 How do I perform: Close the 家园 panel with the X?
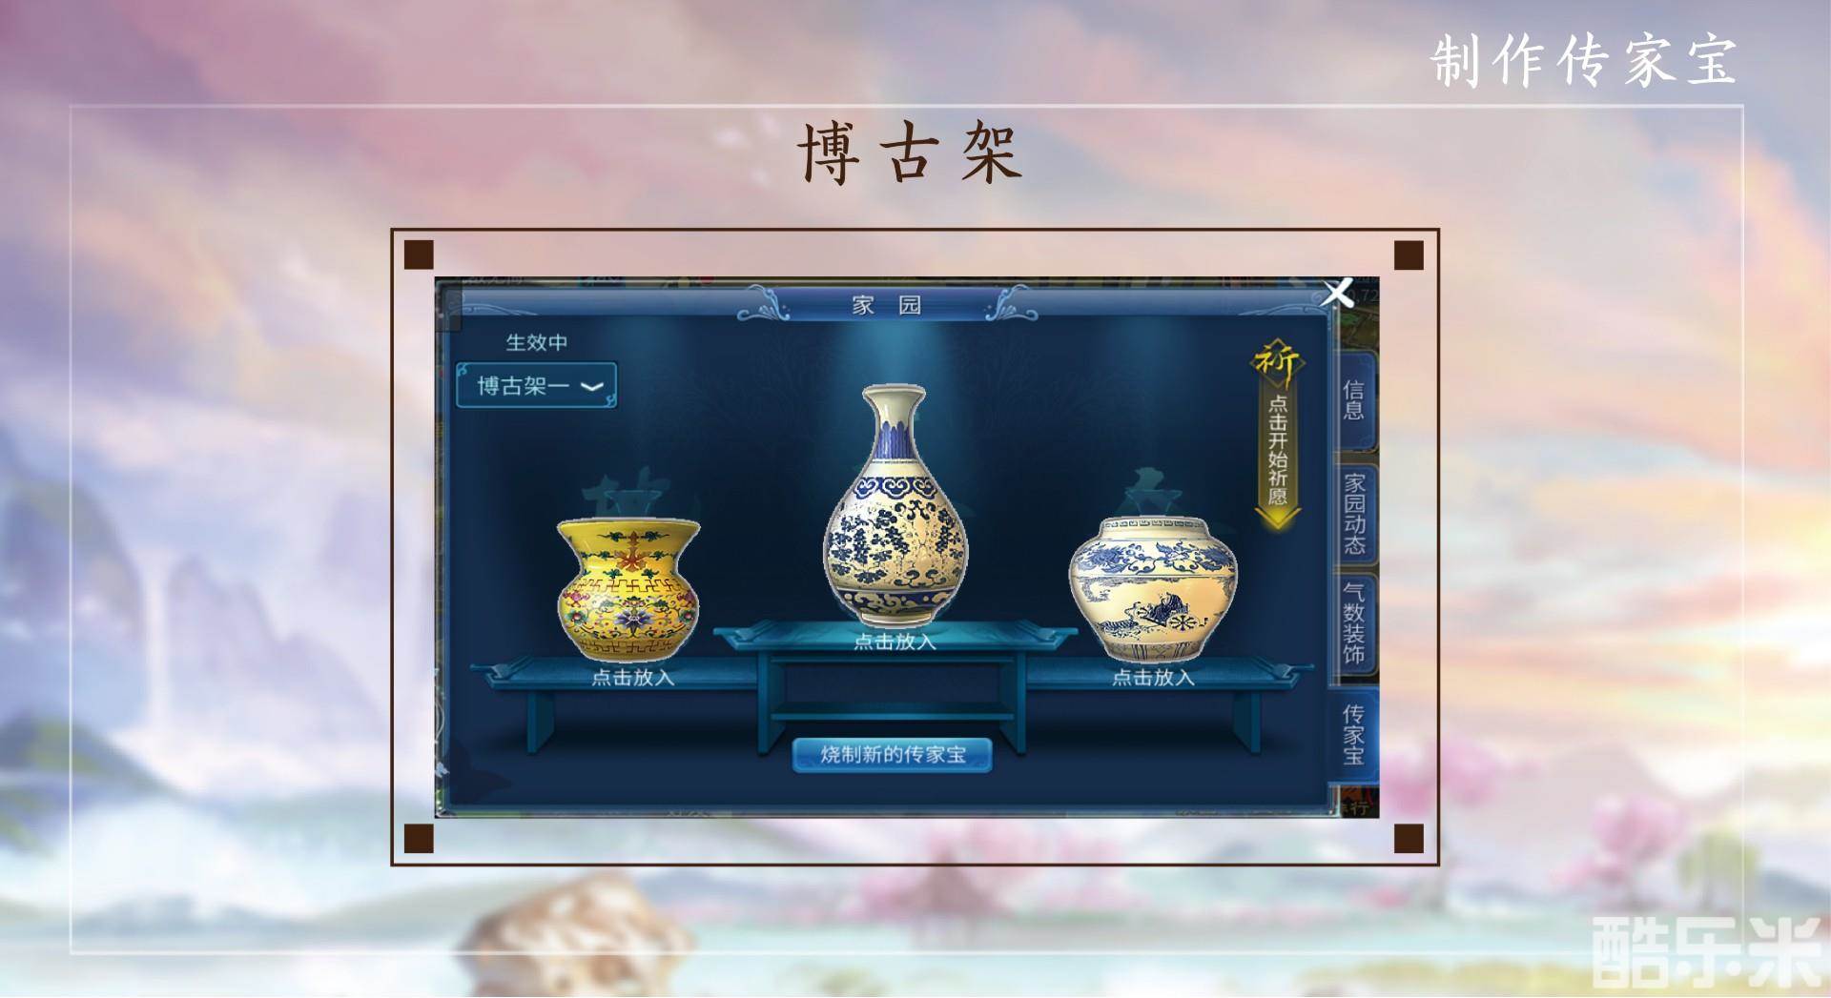[1337, 293]
